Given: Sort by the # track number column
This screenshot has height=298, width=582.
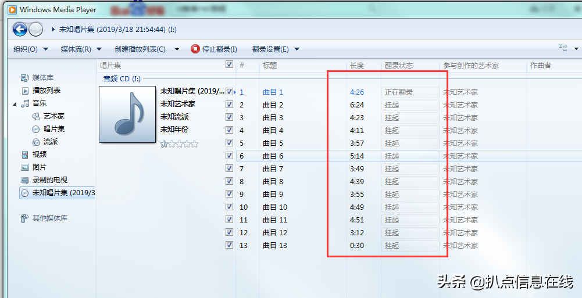Looking at the screenshot, I should pyautogui.click(x=242, y=66).
